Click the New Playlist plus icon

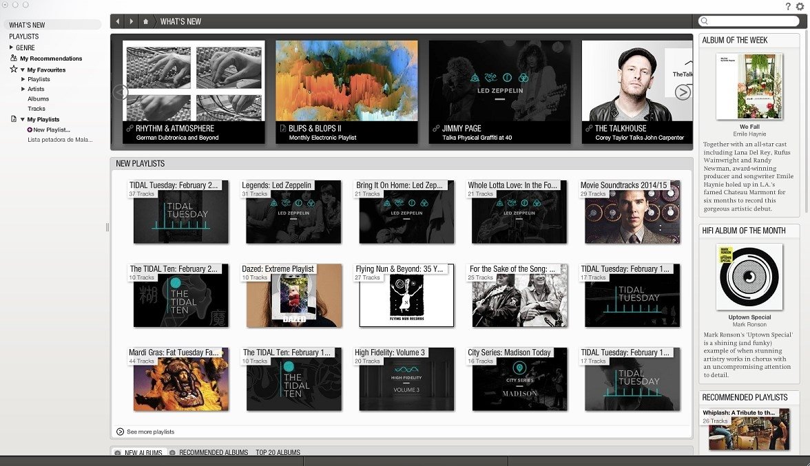coord(30,129)
